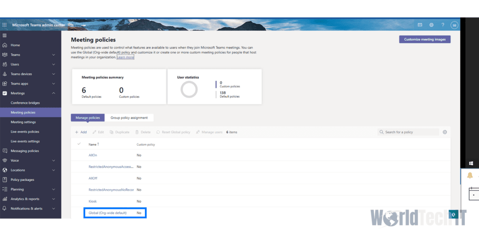The width and height of the screenshot is (479, 236).
Task: Expand the Users submenu chevron
Action: [53, 64]
